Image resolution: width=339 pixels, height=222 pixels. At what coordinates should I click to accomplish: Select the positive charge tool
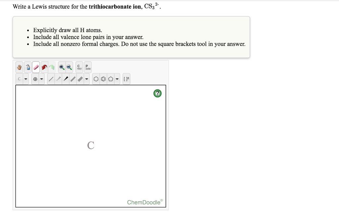pyautogui.click(x=35, y=79)
